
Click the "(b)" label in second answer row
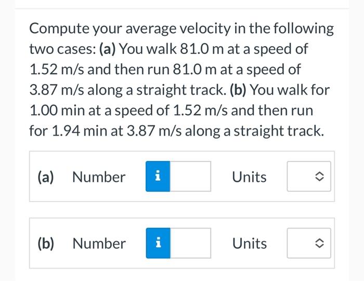46,244
